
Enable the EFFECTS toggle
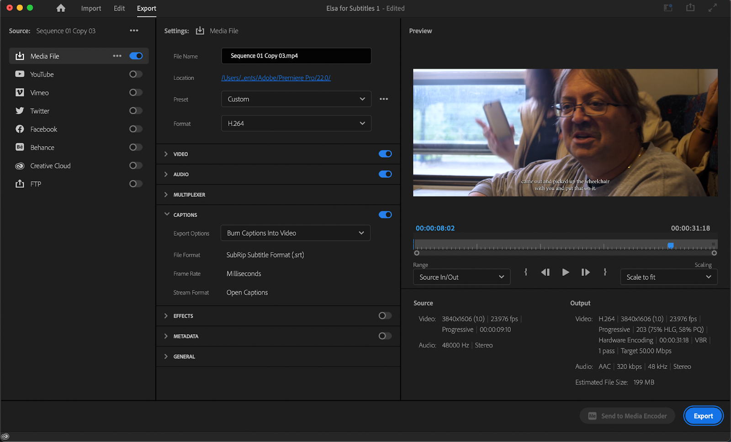[385, 316]
